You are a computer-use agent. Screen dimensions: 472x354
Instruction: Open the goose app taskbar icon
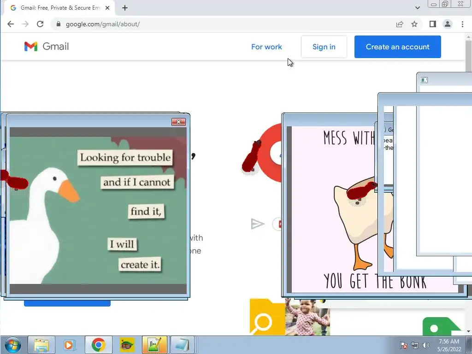127,345
